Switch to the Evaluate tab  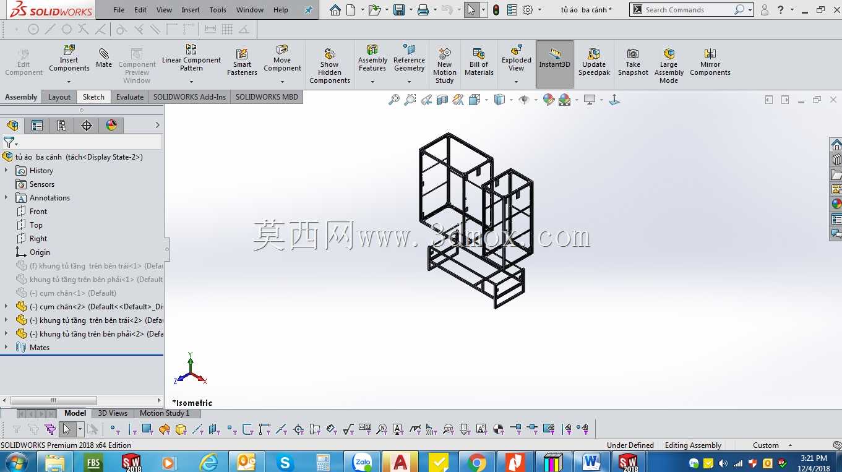pos(130,97)
